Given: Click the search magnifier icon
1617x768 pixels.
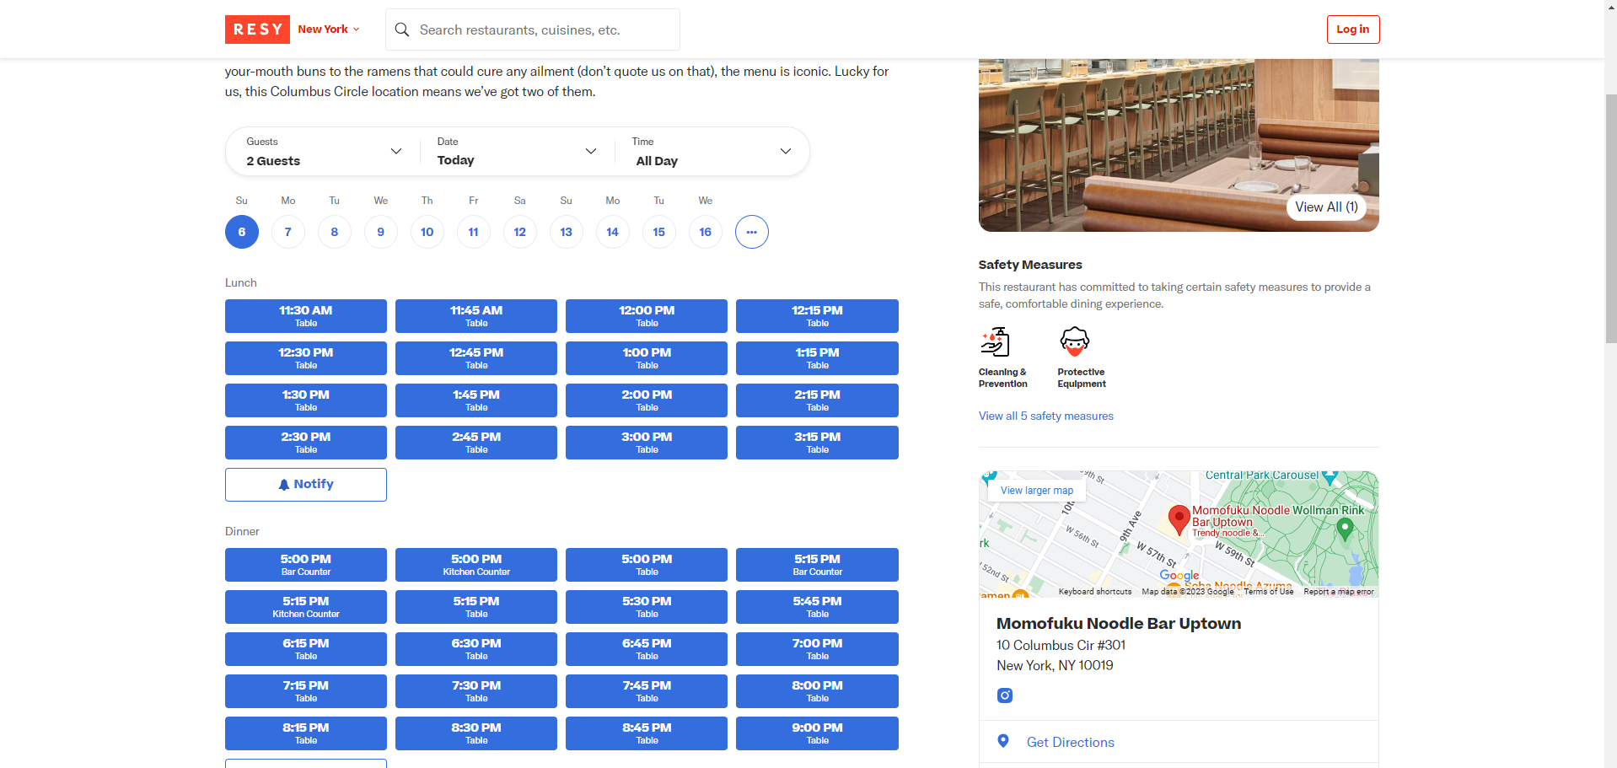Looking at the screenshot, I should point(402,30).
